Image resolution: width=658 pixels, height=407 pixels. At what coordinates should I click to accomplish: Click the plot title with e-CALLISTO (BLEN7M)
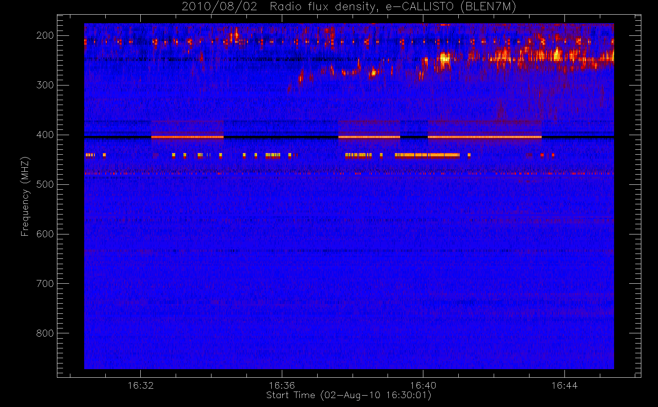click(349, 7)
